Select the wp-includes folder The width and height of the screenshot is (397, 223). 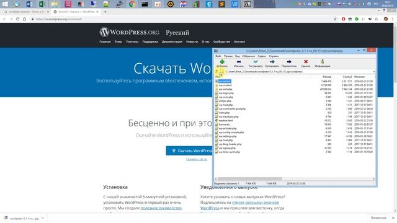pos(225,89)
